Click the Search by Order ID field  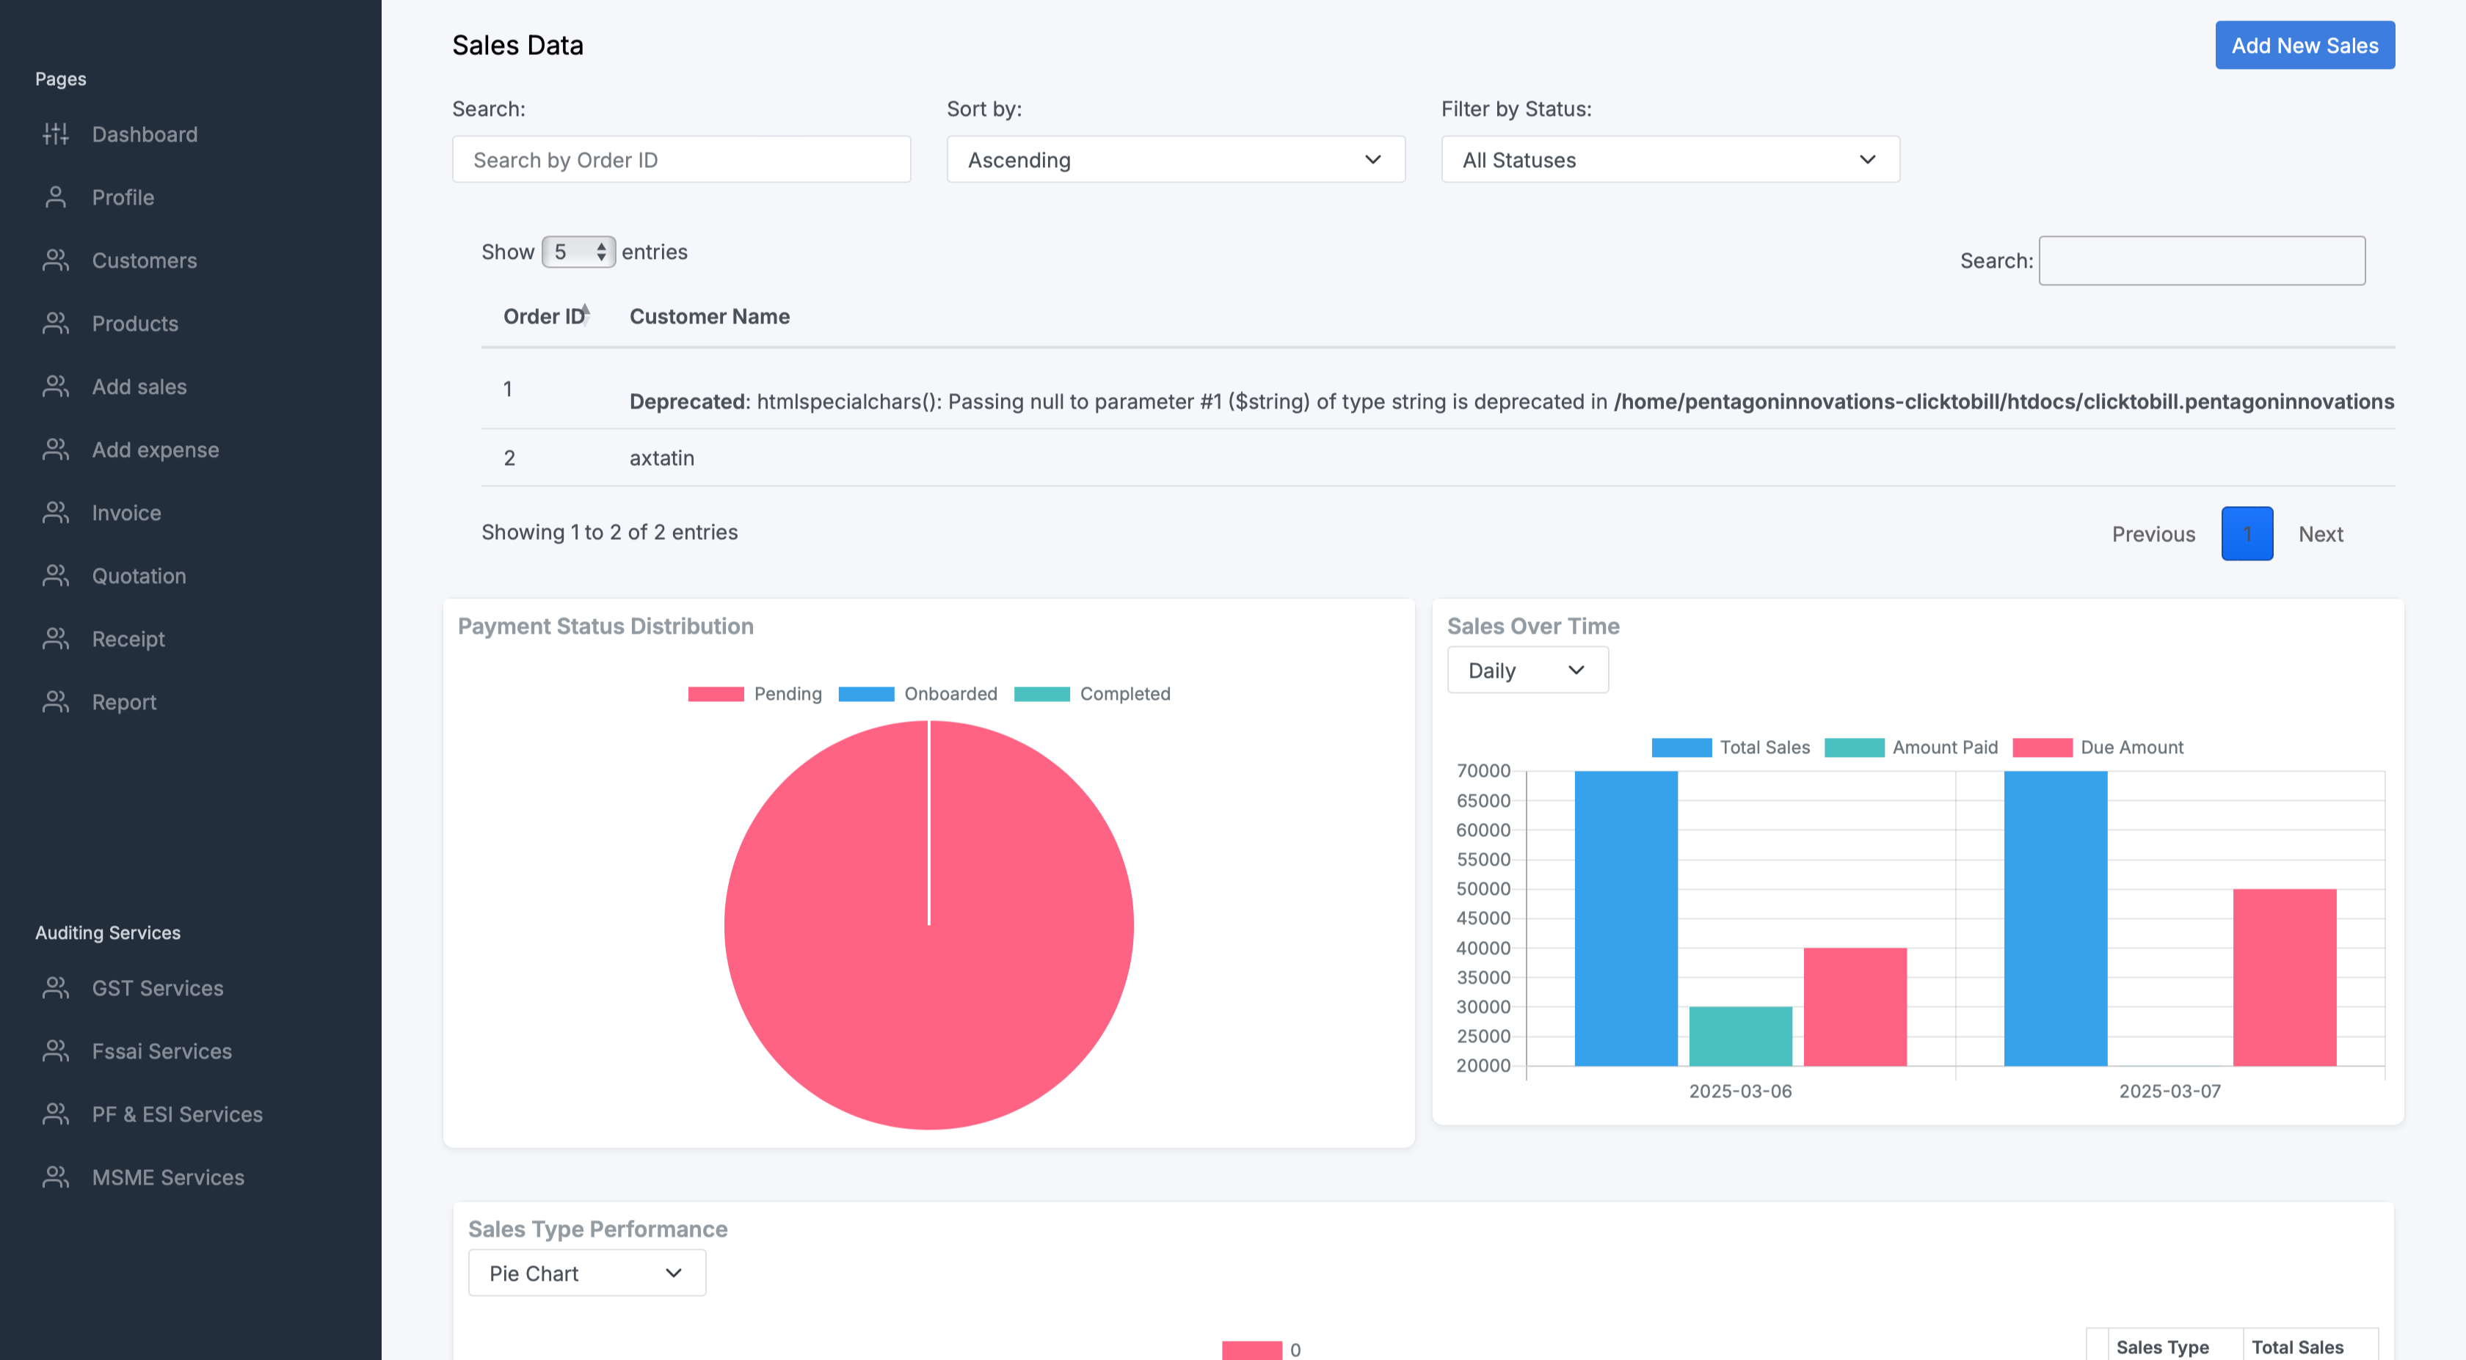tap(680, 159)
